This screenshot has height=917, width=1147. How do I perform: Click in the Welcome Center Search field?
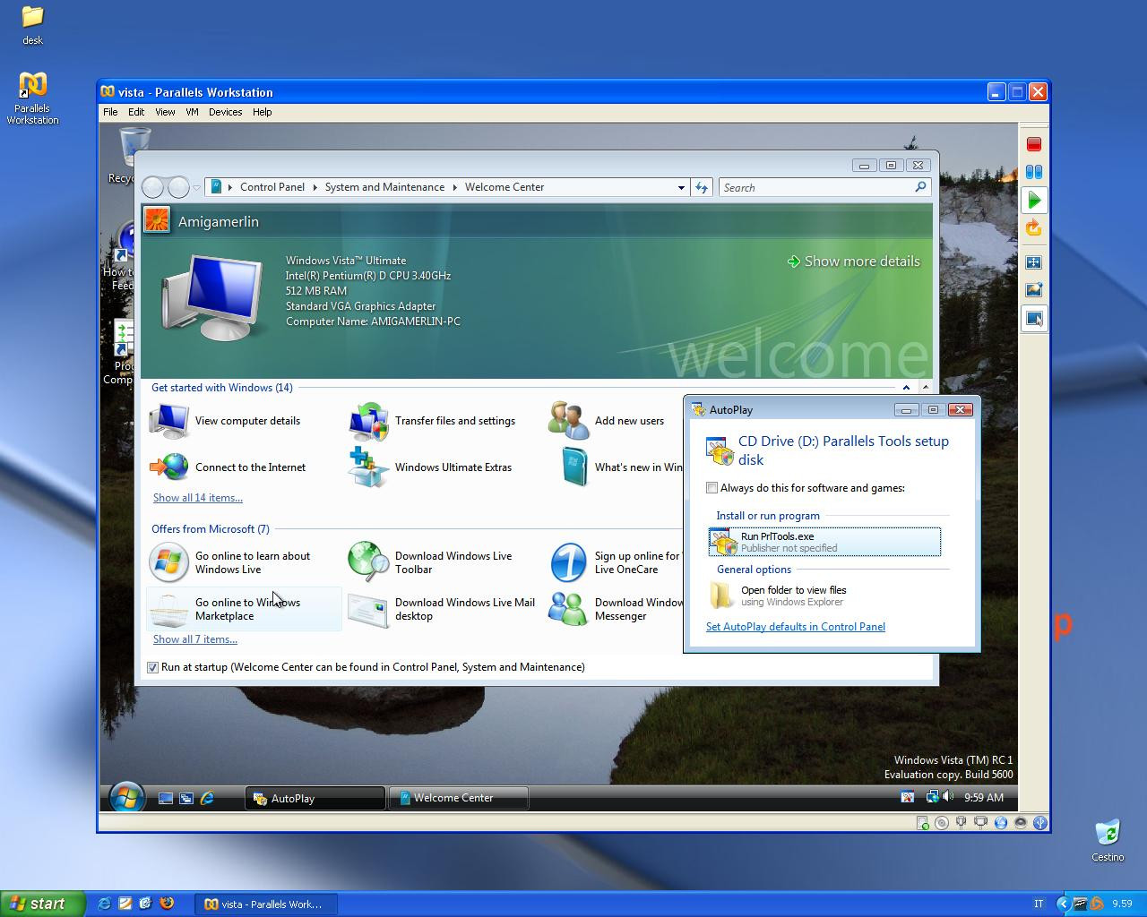tap(815, 187)
